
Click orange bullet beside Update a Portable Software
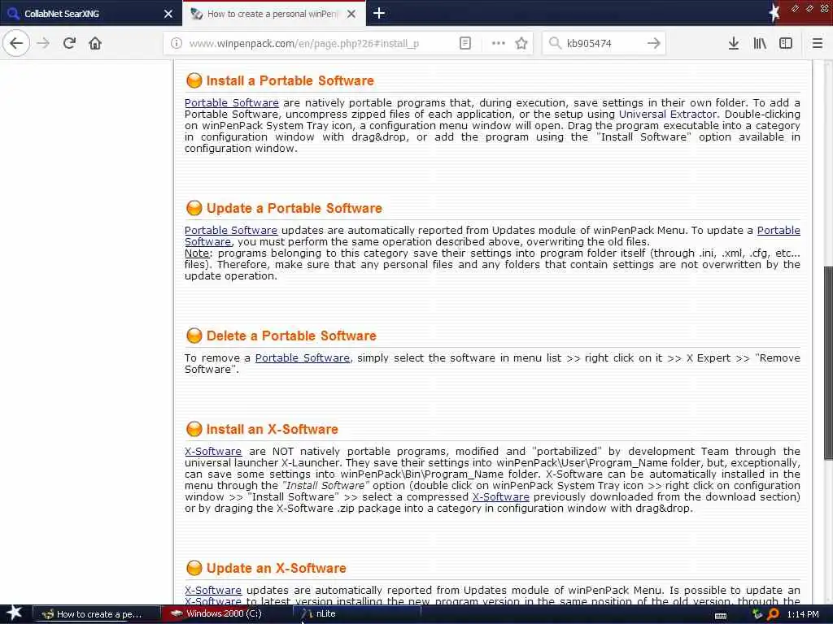click(x=194, y=207)
